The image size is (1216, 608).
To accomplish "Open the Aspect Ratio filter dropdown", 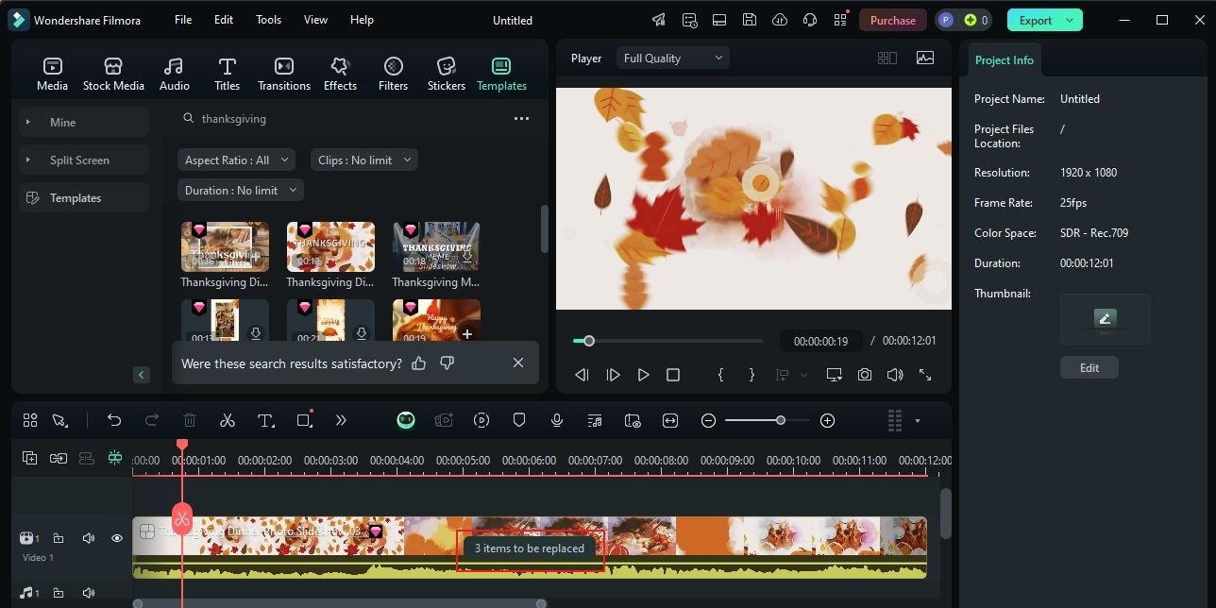I will tap(236, 160).
